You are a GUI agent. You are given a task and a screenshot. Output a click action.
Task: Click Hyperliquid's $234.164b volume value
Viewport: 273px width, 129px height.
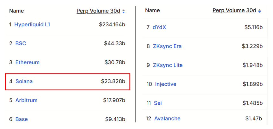pos(112,25)
